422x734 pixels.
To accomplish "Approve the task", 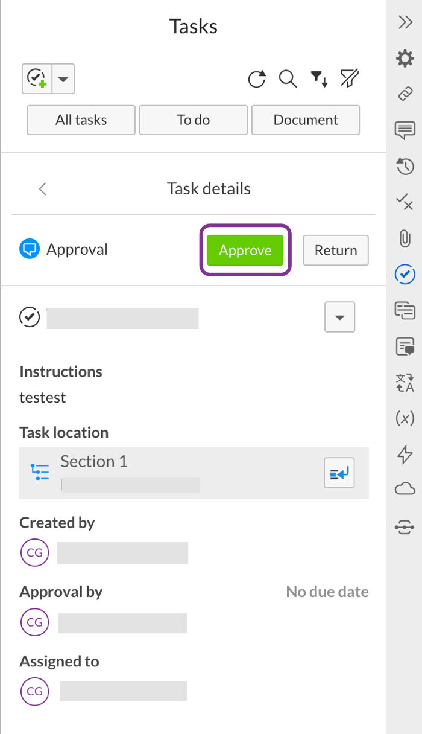I will (x=245, y=250).
